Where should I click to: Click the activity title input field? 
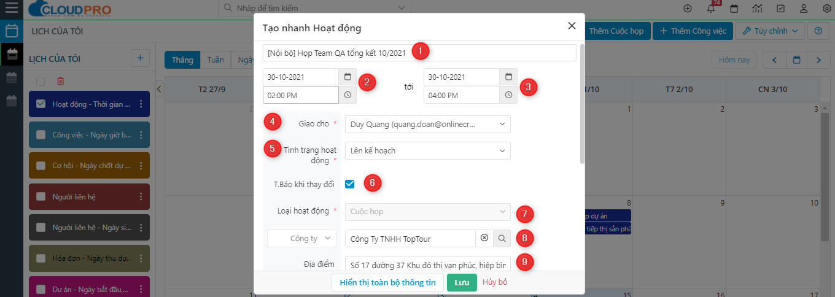pyautogui.click(x=419, y=53)
